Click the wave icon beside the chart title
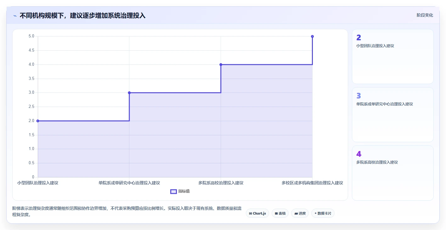Image resolution: width=446 pixels, height=230 pixels. 15,16
